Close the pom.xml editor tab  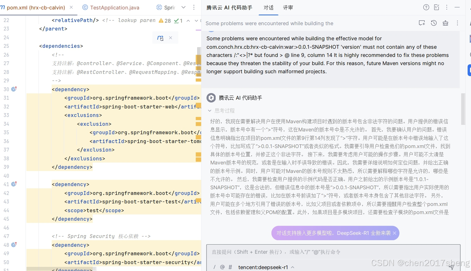pos(71,7)
